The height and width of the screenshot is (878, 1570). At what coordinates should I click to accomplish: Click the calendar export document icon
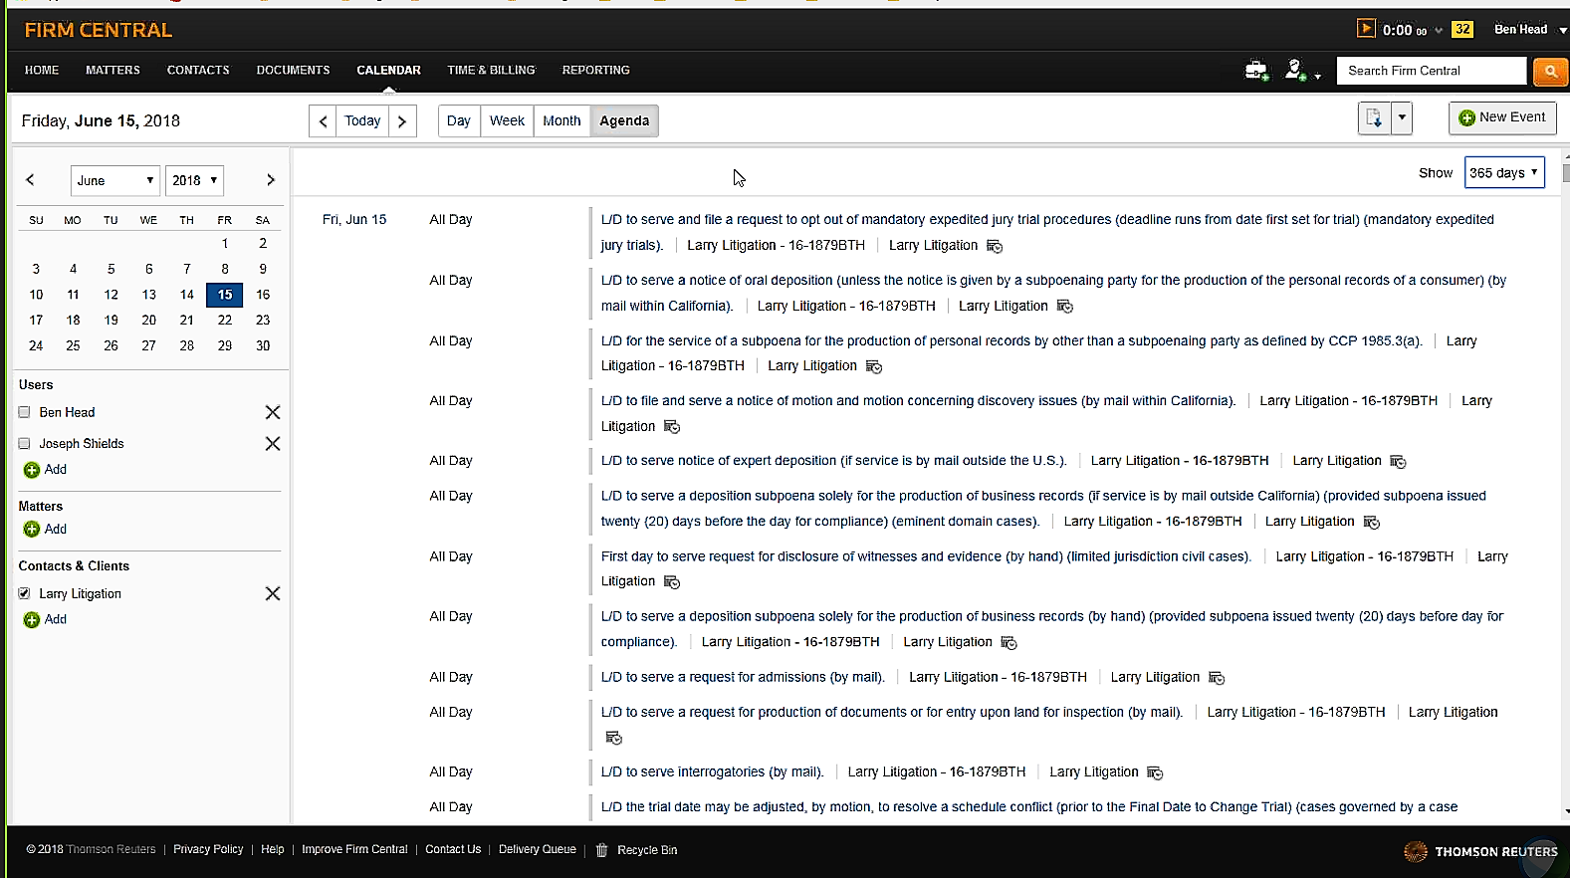click(1374, 118)
